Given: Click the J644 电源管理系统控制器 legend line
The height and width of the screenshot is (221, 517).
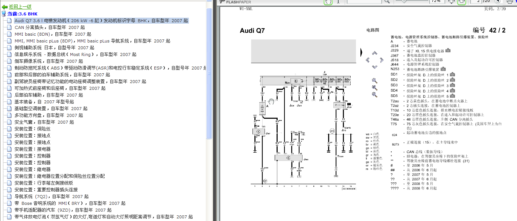Looking at the screenshot, I should click(x=415, y=64).
